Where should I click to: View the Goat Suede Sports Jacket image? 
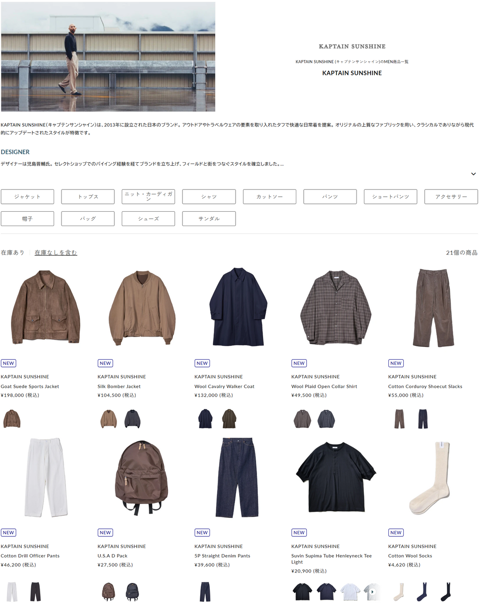tap(46, 307)
